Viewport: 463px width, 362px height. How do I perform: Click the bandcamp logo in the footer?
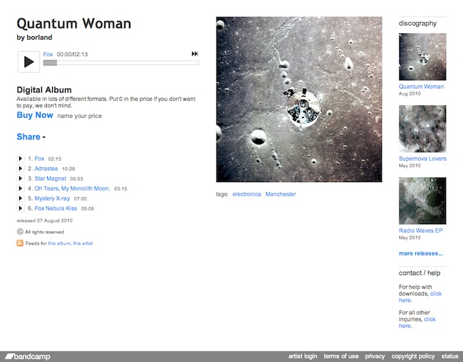pyautogui.click(x=28, y=356)
